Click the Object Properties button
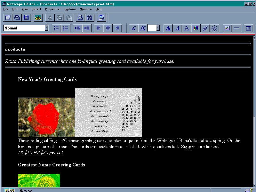Screen dimensions: 256x192 coord(248,28)
